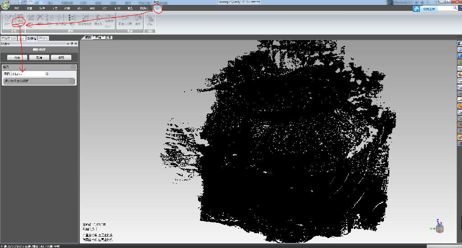Select the Graphics viewport tab
462x248 pixels.
tap(88, 37)
